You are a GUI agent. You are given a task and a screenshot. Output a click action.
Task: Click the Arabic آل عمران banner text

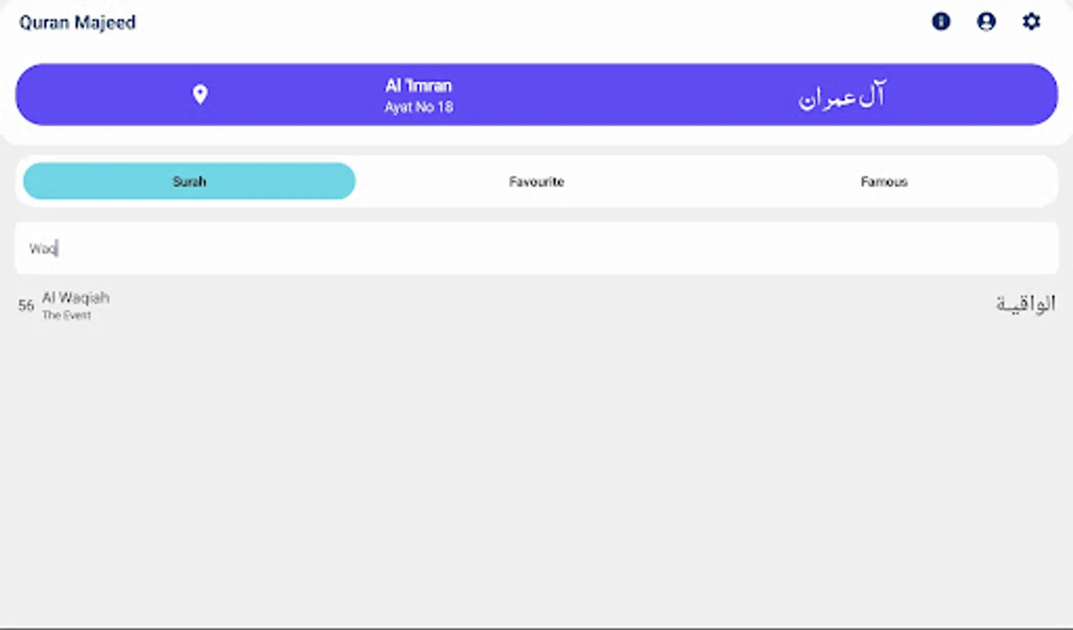point(842,96)
